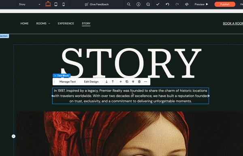Open comments bubble icon in top bar

point(148,4)
